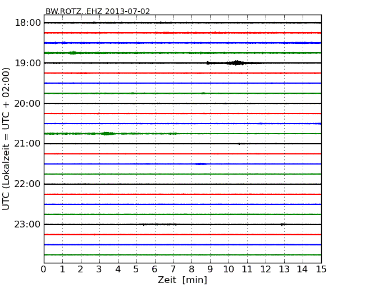Click x-axis tick label 0
Viewport: 365px width, 292px height.
pyautogui.click(x=44, y=269)
